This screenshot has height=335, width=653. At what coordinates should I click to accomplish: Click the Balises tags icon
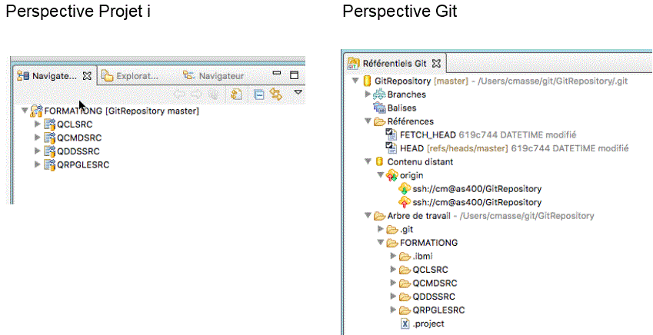click(x=379, y=108)
